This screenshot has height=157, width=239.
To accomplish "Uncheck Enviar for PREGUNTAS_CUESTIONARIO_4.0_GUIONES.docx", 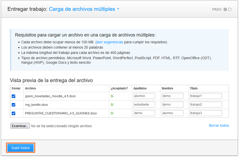I will pyautogui.click(x=14, y=113).
